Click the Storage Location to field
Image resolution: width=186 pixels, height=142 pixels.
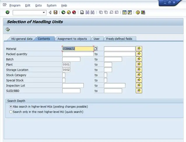[108, 70]
